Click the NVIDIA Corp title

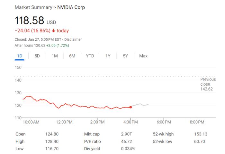point(71,7)
